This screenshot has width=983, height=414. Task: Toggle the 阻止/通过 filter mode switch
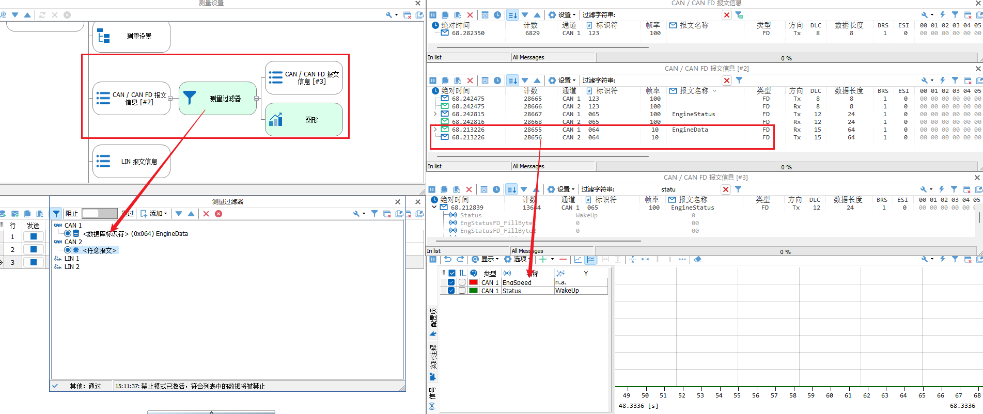tap(100, 213)
